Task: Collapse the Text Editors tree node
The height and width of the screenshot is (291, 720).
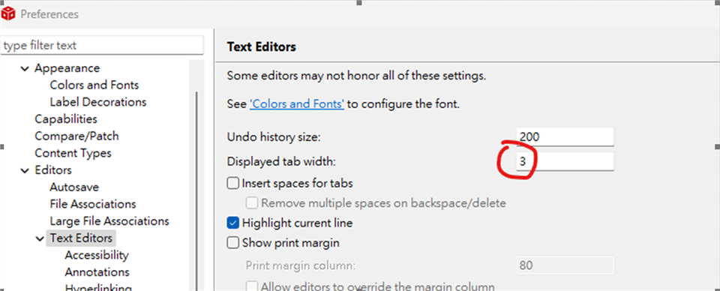Action: [x=40, y=238]
